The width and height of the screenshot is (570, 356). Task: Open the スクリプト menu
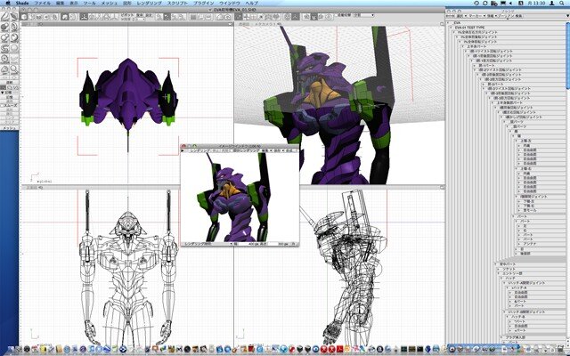click(x=178, y=3)
